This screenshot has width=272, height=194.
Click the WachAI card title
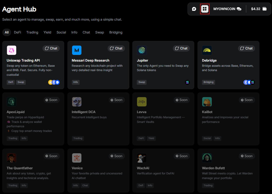pyautogui.click(x=143, y=168)
